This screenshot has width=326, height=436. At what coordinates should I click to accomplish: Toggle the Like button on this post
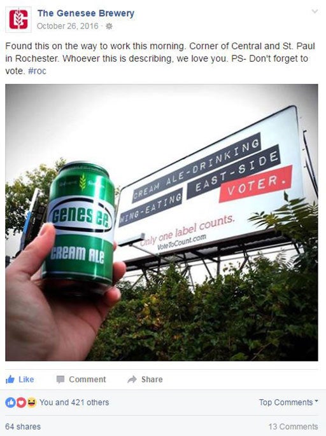pyautogui.click(x=20, y=379)
